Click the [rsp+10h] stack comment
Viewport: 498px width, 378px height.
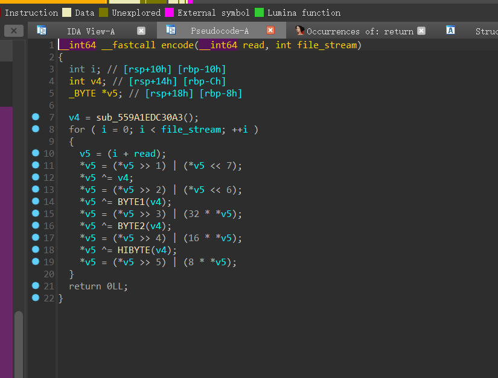(147, 69)
